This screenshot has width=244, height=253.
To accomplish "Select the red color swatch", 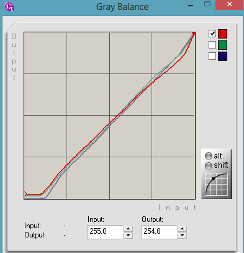I will coord(222,34).
